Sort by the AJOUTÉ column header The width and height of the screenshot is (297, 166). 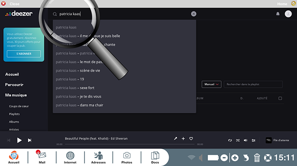tap(262, 98)
